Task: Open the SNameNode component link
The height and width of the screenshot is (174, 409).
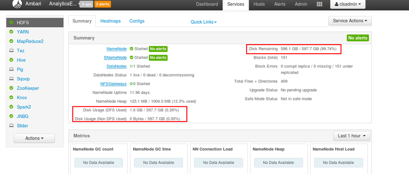Action: 115,57
